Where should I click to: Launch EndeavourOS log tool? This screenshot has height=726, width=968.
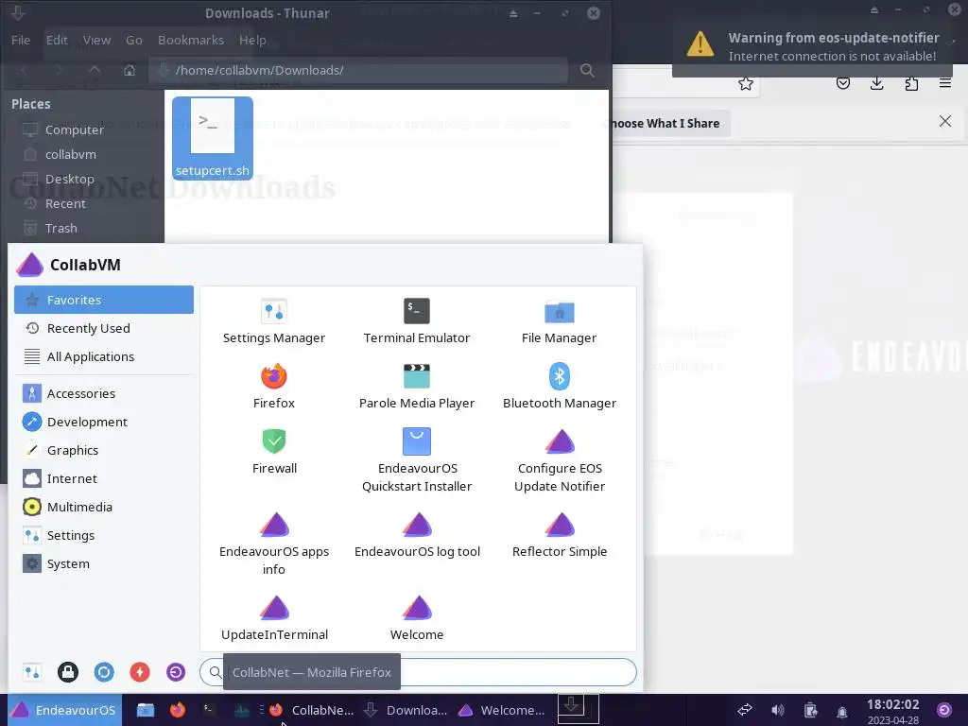(x=417, y=535)
